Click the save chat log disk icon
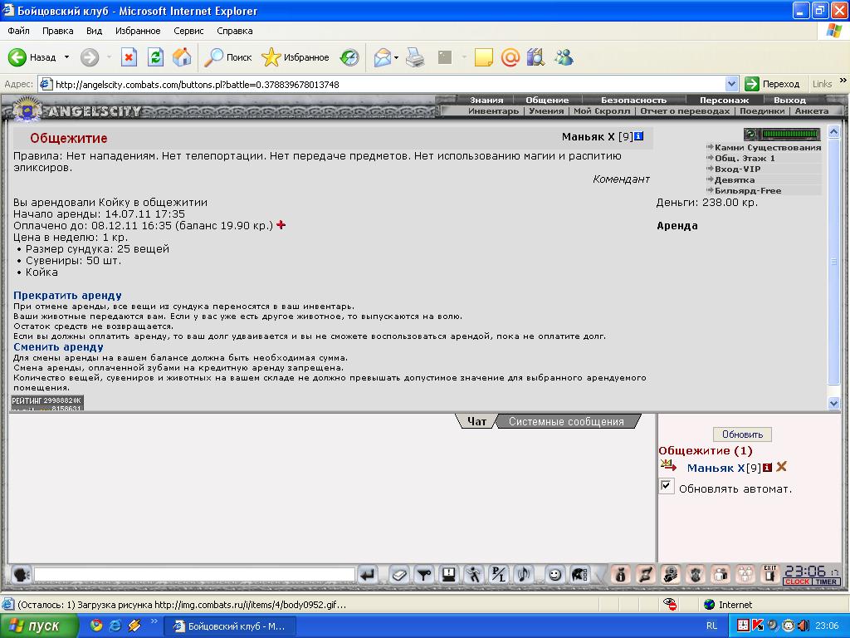The width and height of the screenshot is (850, 638). pos(449,575)
